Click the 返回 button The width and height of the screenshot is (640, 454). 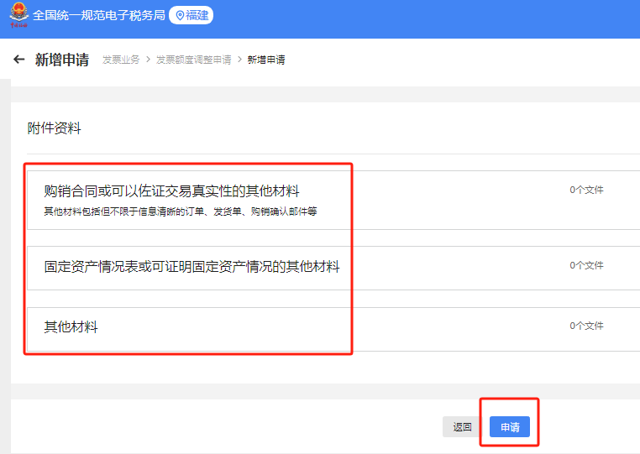462,426
